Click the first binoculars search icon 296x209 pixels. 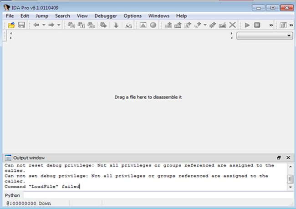[71, 25]
